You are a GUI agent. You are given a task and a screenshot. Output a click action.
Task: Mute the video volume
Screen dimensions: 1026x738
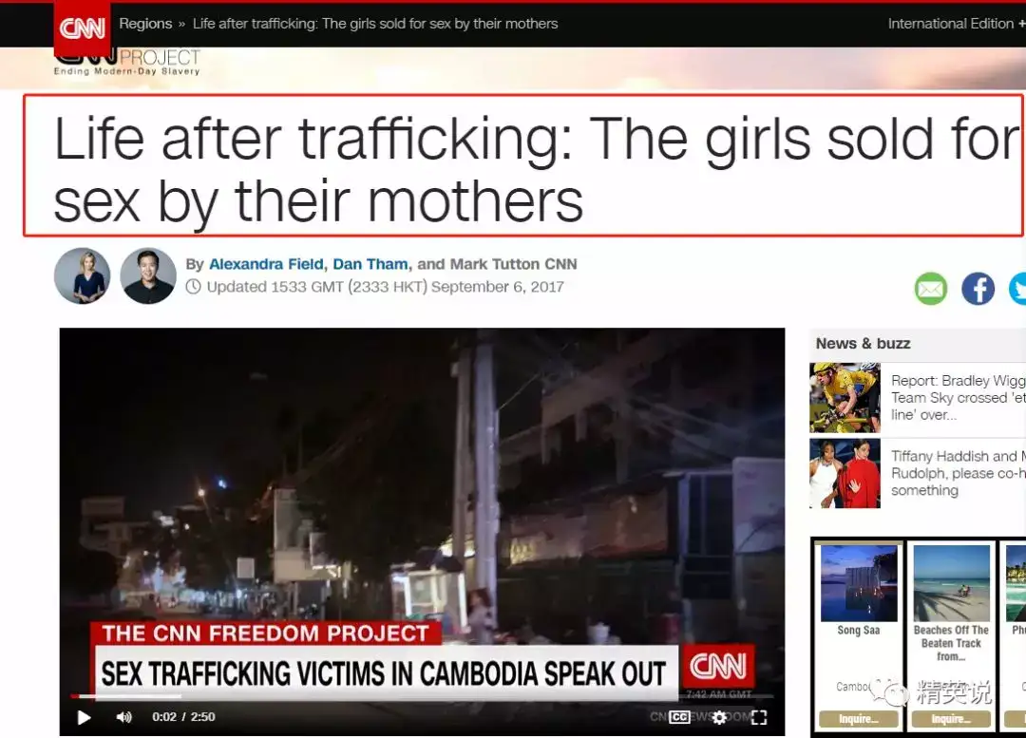point(123,717)
